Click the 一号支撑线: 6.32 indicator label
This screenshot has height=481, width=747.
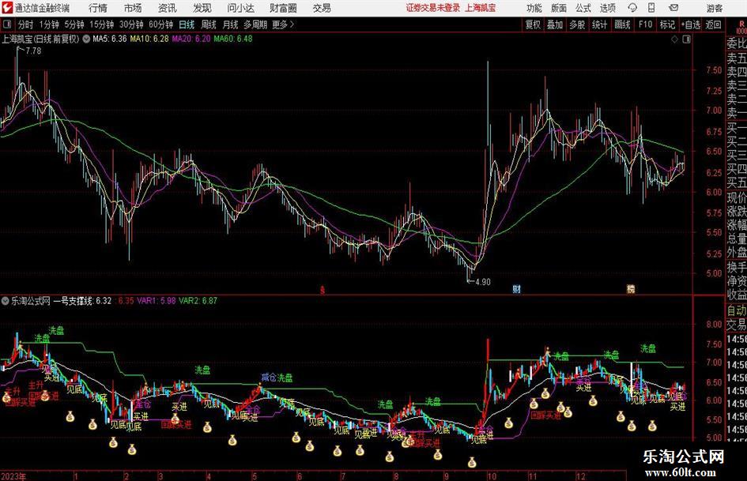point(82,301)
